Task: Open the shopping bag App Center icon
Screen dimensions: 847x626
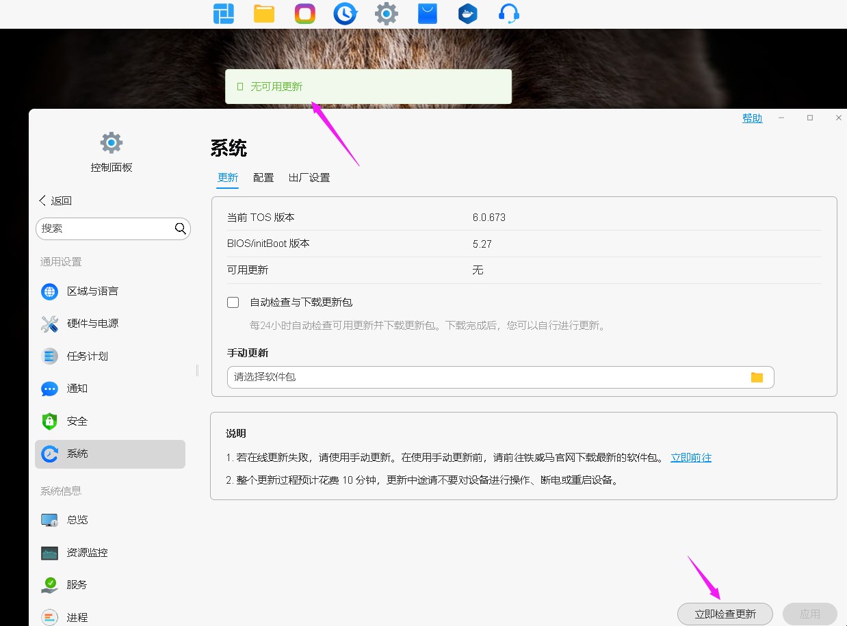Action: coord(428,14)
